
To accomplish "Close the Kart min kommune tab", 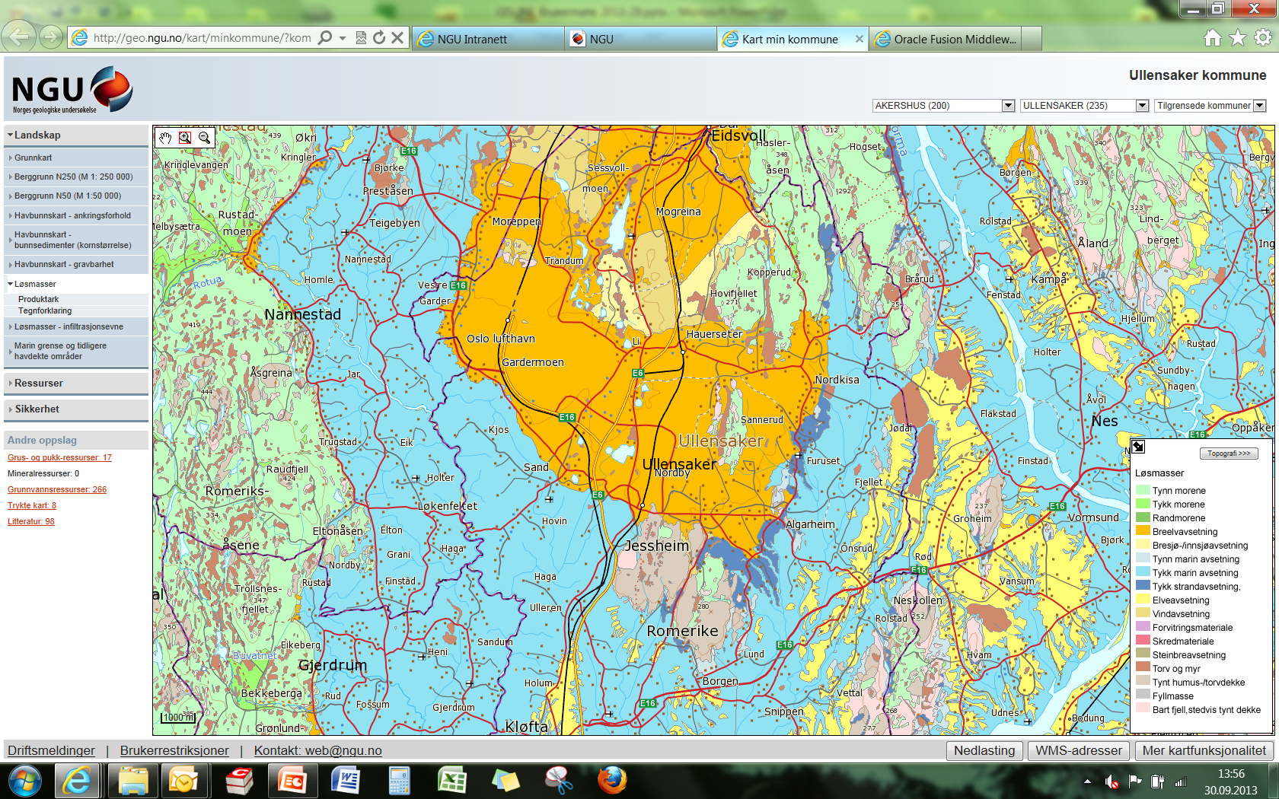I will tap(860, 39).
